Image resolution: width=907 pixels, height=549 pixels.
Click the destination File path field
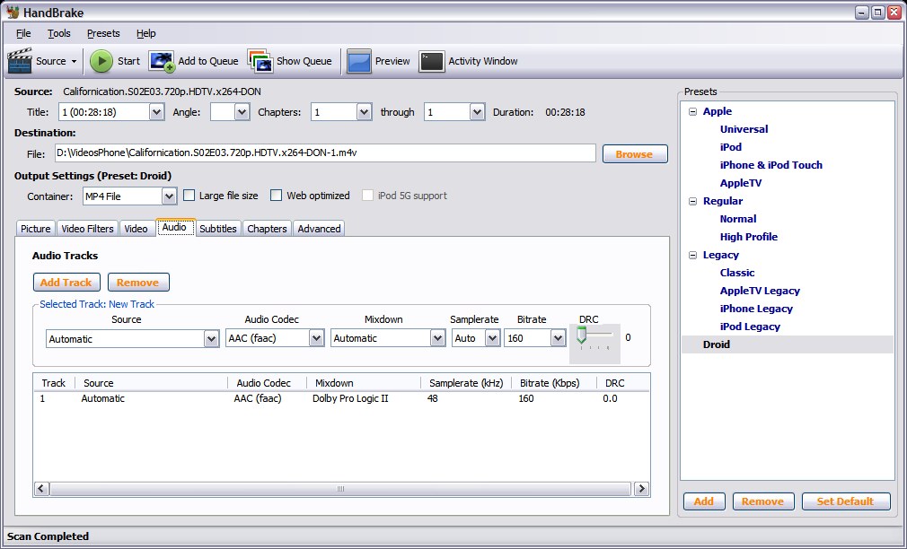pyautogui.click(x=325, y=153)
